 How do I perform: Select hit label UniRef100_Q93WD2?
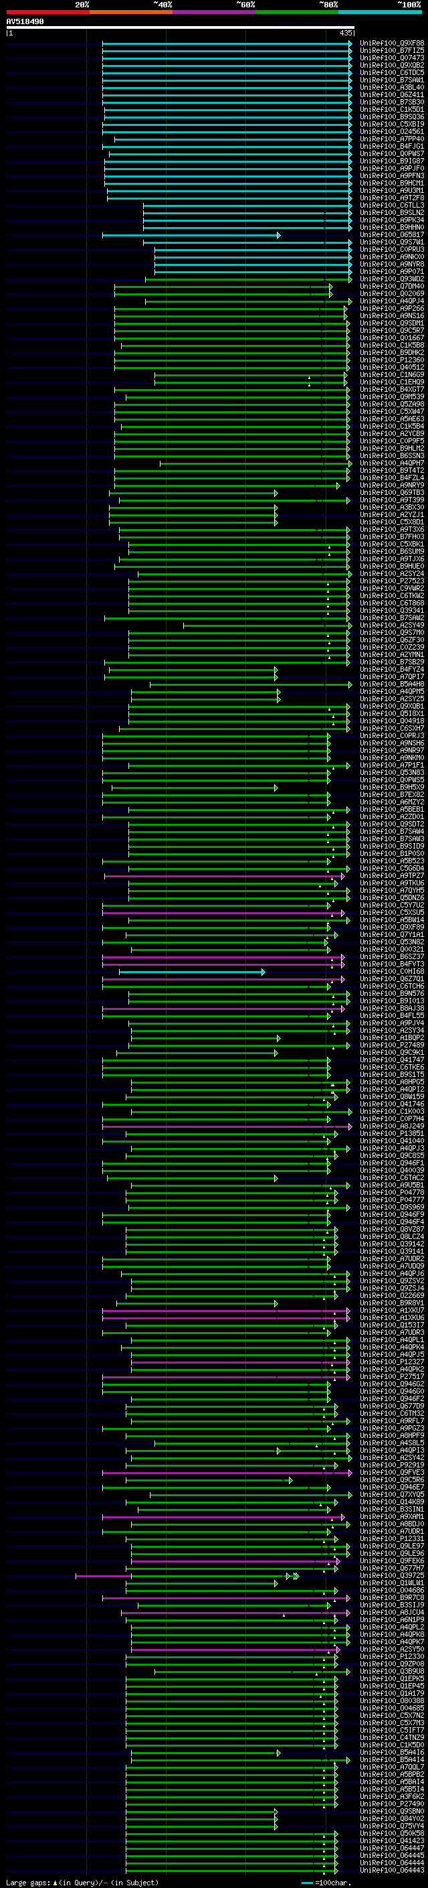click(392, 279)
